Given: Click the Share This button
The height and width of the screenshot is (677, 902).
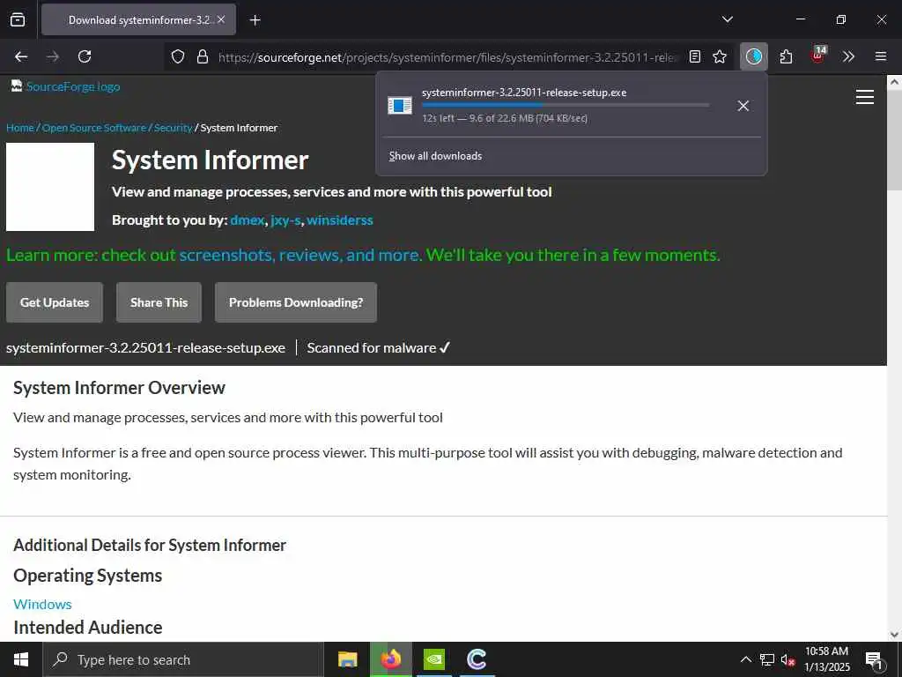Looking at the screenshot, I should (159, 302).
